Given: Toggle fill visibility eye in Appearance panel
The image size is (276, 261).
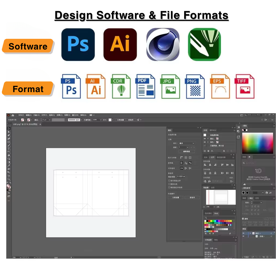Looking at the screenshot, I should click(205, 142).
